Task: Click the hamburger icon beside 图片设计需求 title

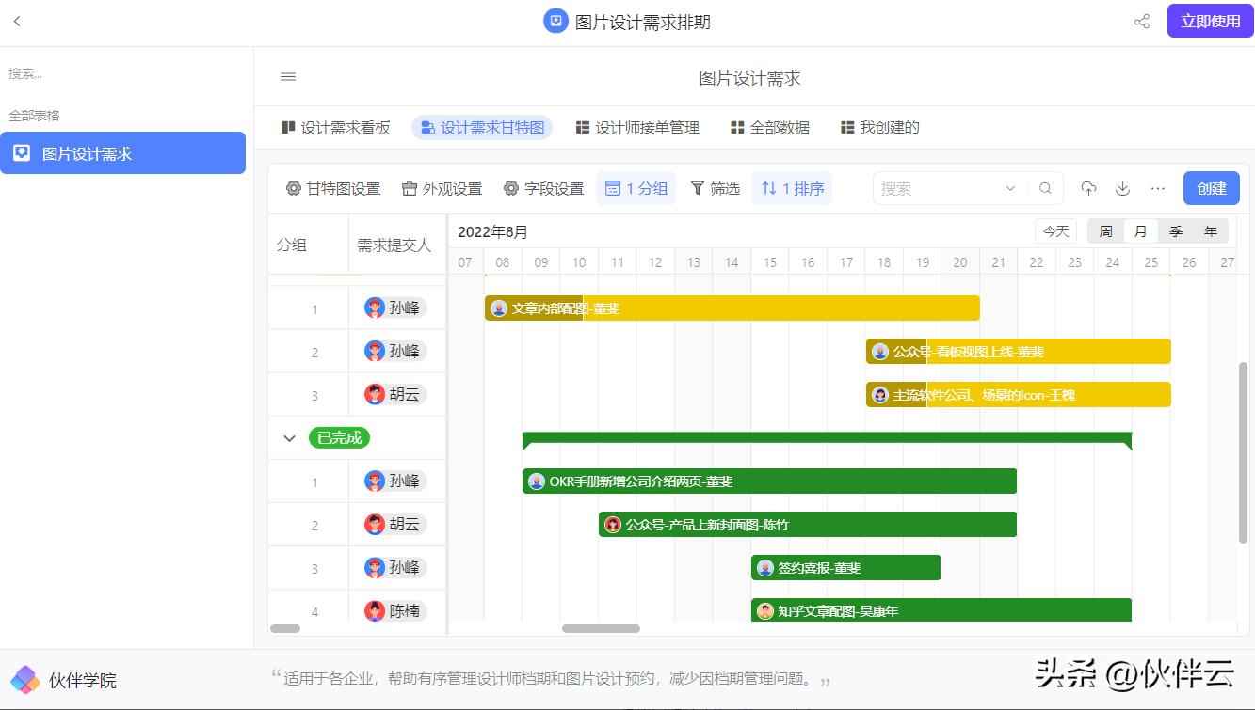Action: [x=287, y=77]
